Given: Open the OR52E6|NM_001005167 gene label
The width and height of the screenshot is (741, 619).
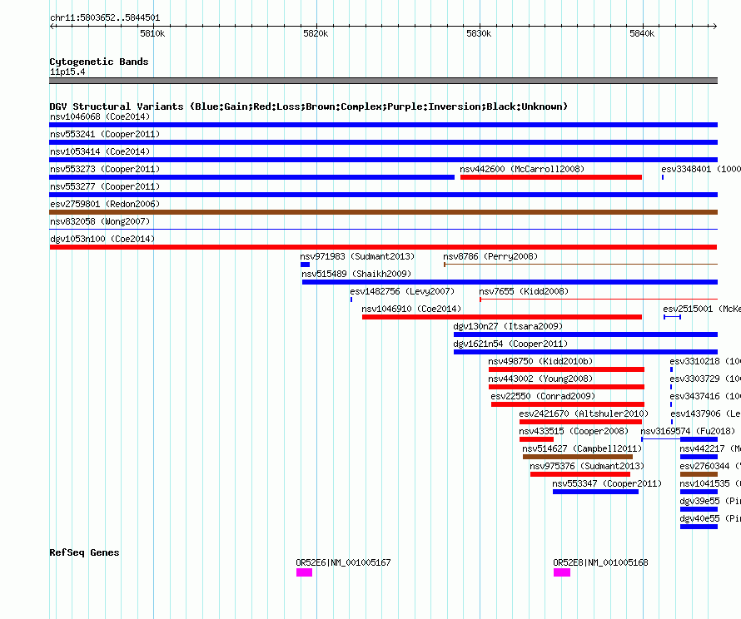Looking at the screenshot, I should pos(343,562).
